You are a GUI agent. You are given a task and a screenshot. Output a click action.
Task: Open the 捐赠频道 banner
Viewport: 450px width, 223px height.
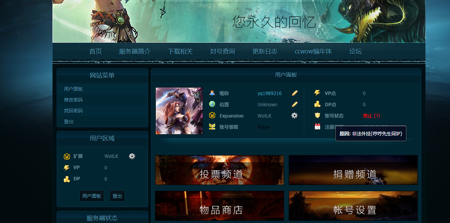[353, 170]
